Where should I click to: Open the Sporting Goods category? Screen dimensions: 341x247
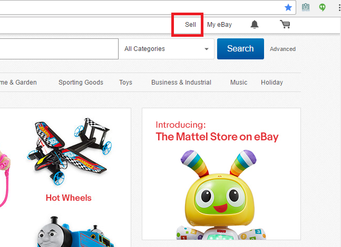coord(81,83)
